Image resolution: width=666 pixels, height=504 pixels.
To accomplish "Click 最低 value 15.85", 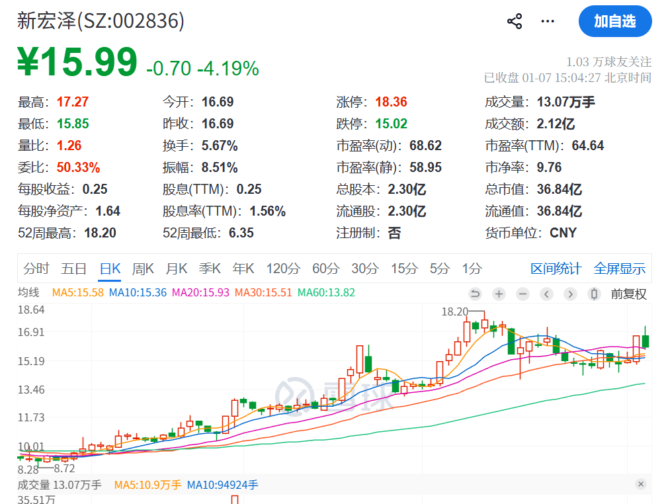I will click(x=73, y=124).
